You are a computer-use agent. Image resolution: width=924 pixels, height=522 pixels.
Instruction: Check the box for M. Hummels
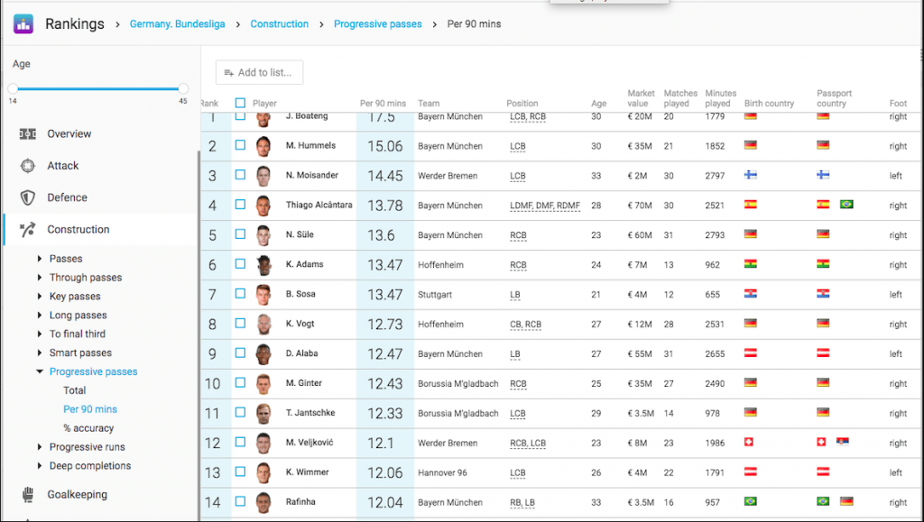[240, 145]
